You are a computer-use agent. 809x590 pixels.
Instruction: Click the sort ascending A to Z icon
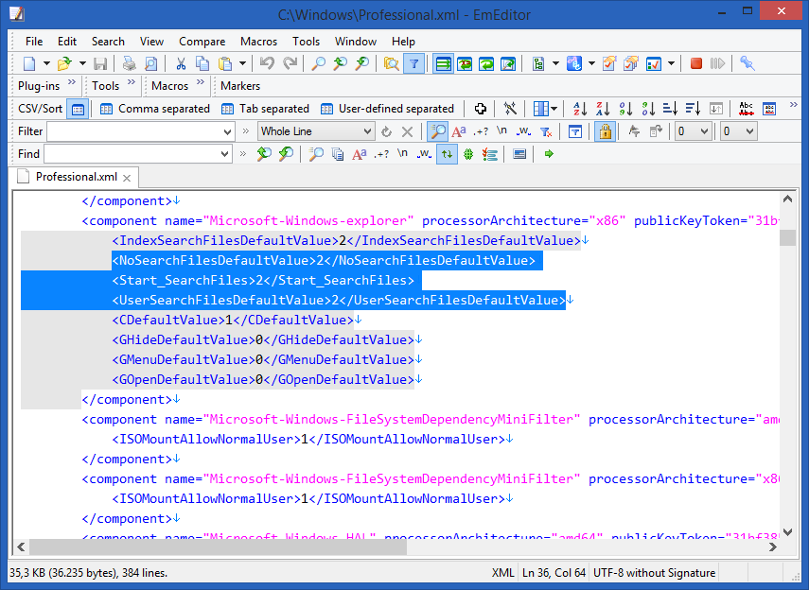[579, 108]
